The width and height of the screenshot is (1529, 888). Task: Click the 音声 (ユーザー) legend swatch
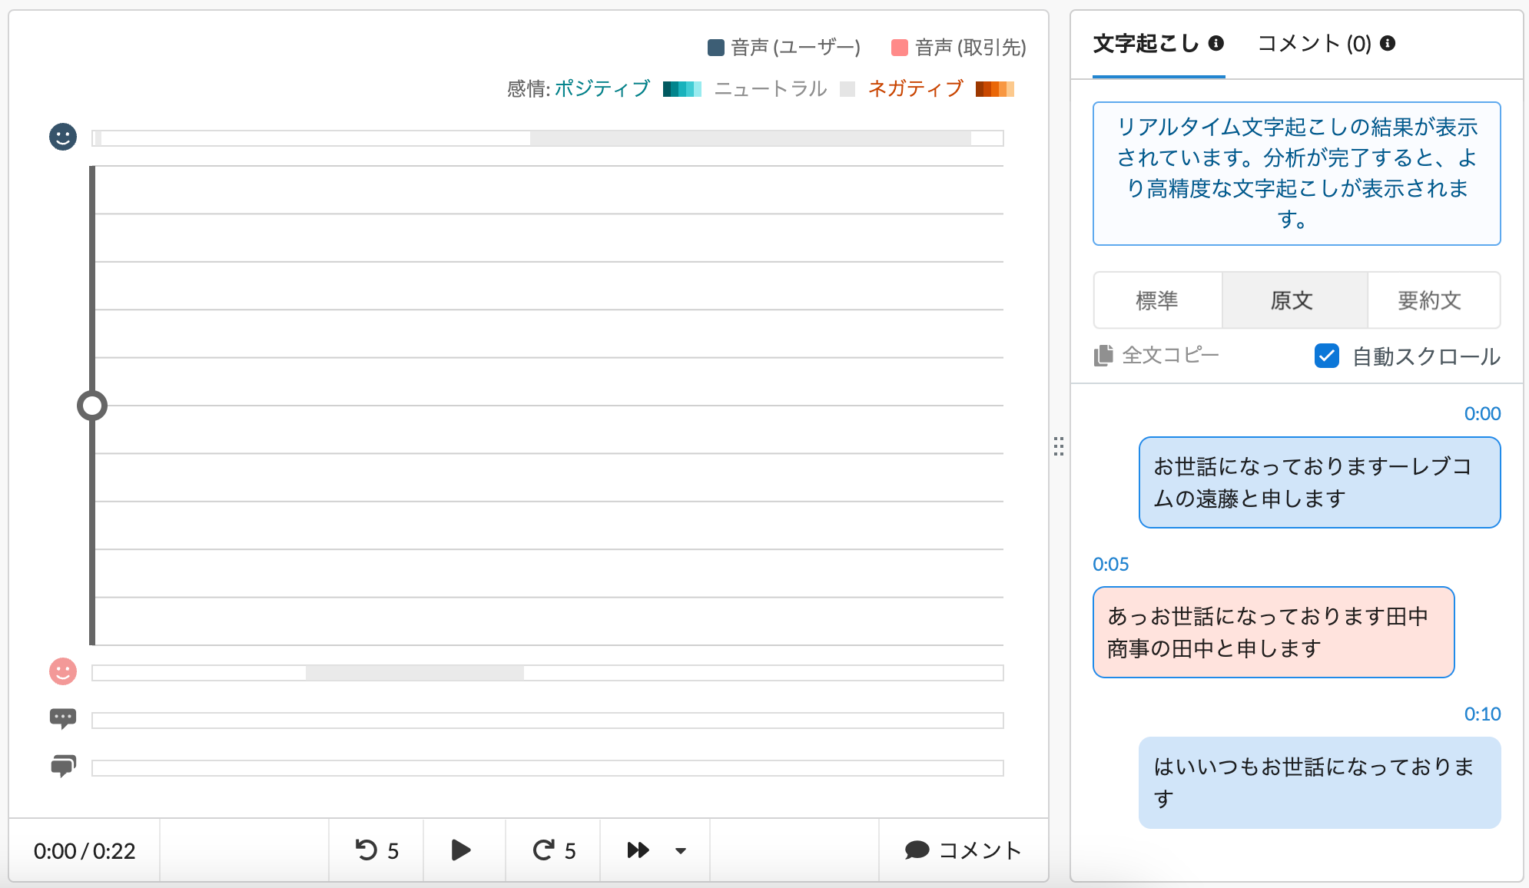(716, 48)
